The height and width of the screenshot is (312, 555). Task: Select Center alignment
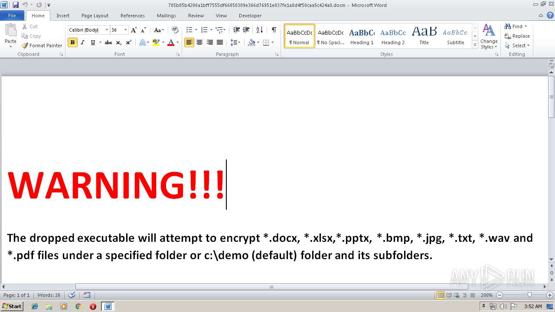pos(199,42)
